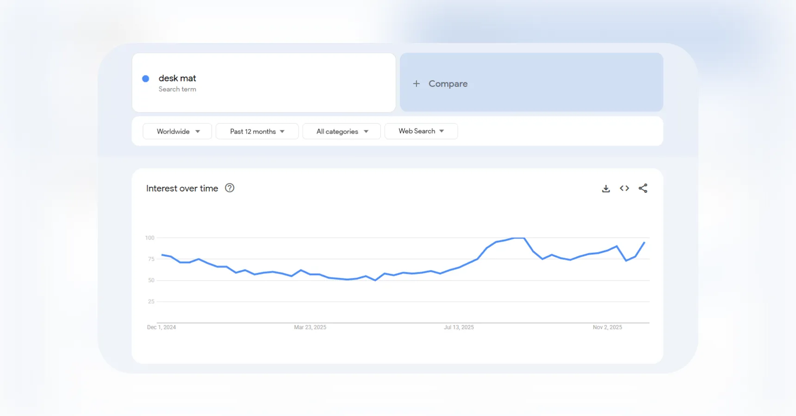Select the desk mat search term card
Viewport: 796px width, 416px height.
[x=264, y=82]
